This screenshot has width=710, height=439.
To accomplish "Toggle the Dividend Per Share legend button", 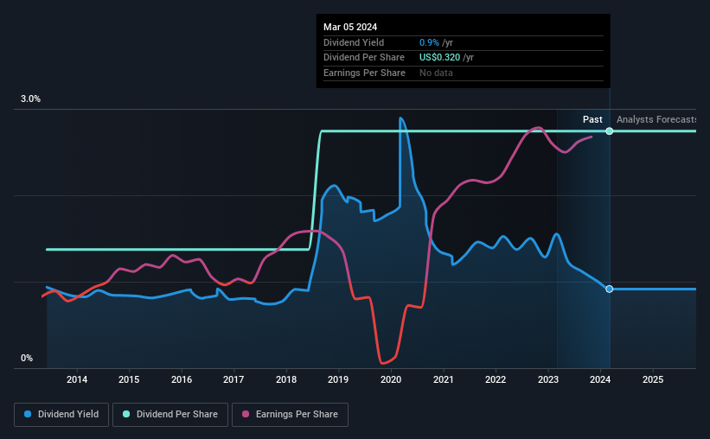I will pos(170,415).
